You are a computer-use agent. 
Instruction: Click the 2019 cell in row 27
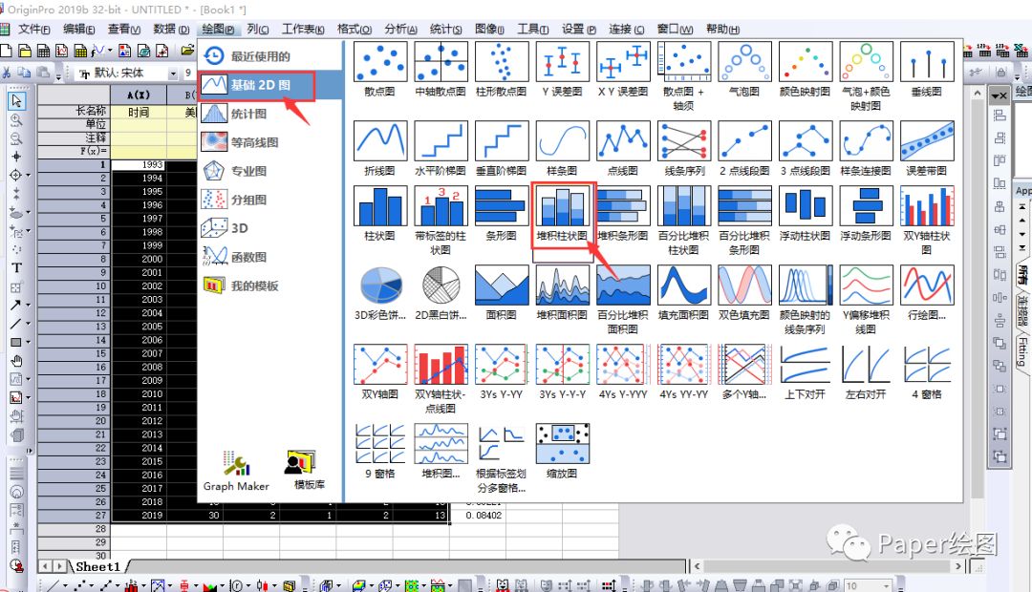tap(139, 515)
